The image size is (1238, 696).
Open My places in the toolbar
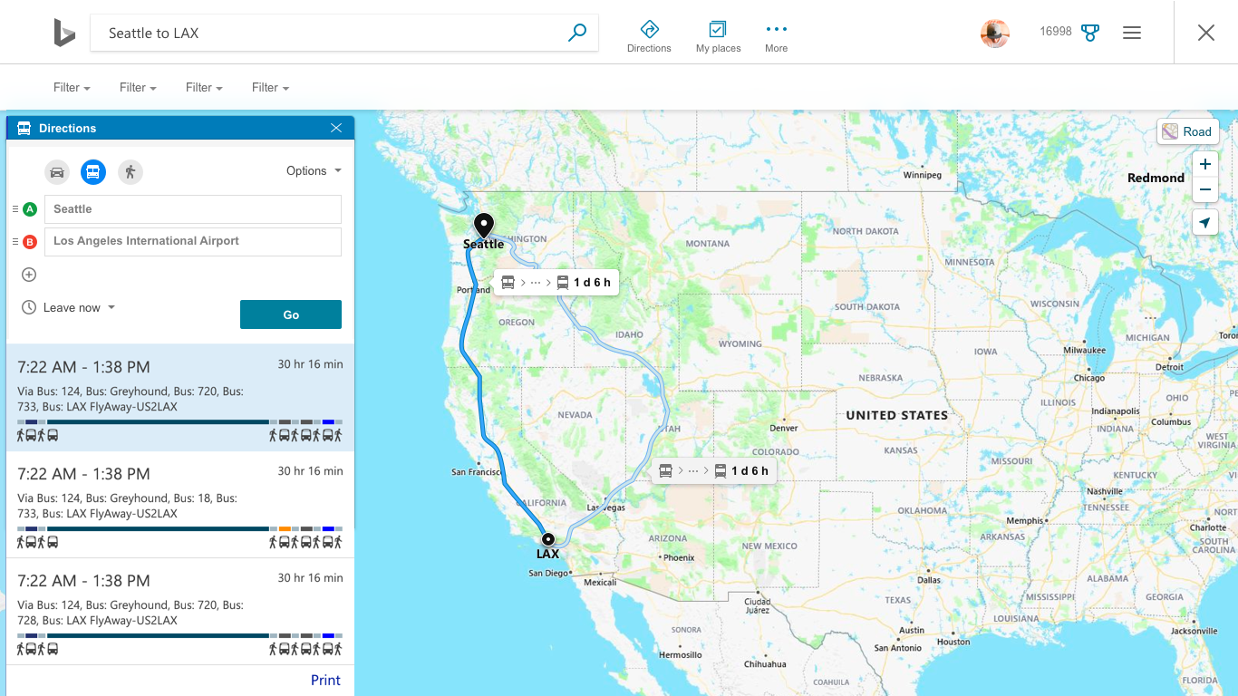click(718, 36)
